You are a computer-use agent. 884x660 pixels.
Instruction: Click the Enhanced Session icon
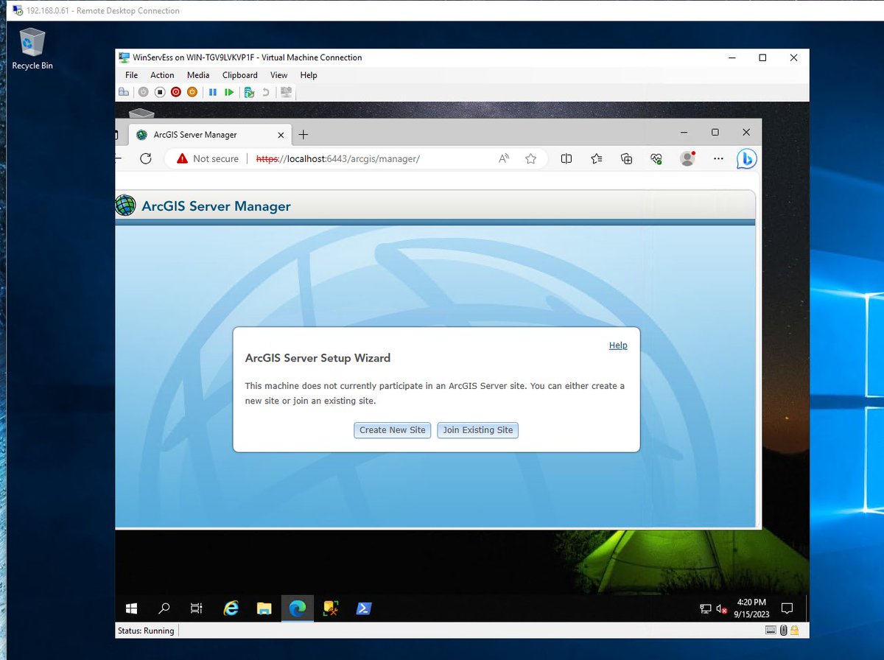click(286, 92)
